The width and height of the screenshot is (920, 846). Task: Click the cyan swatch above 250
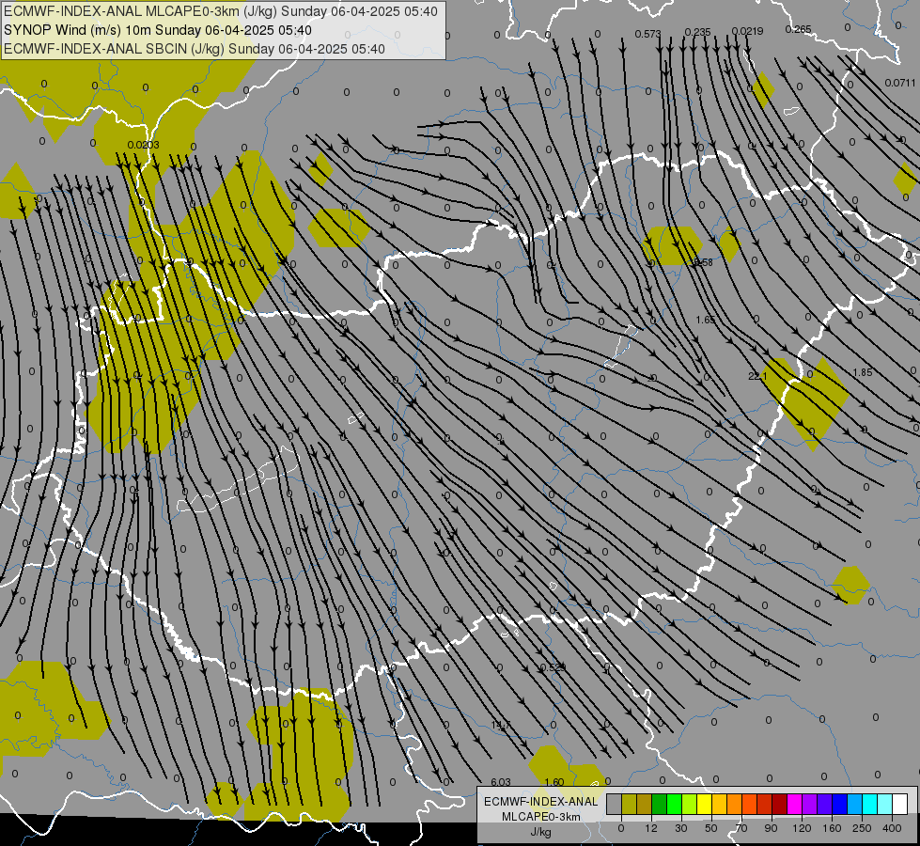point(870,804)
